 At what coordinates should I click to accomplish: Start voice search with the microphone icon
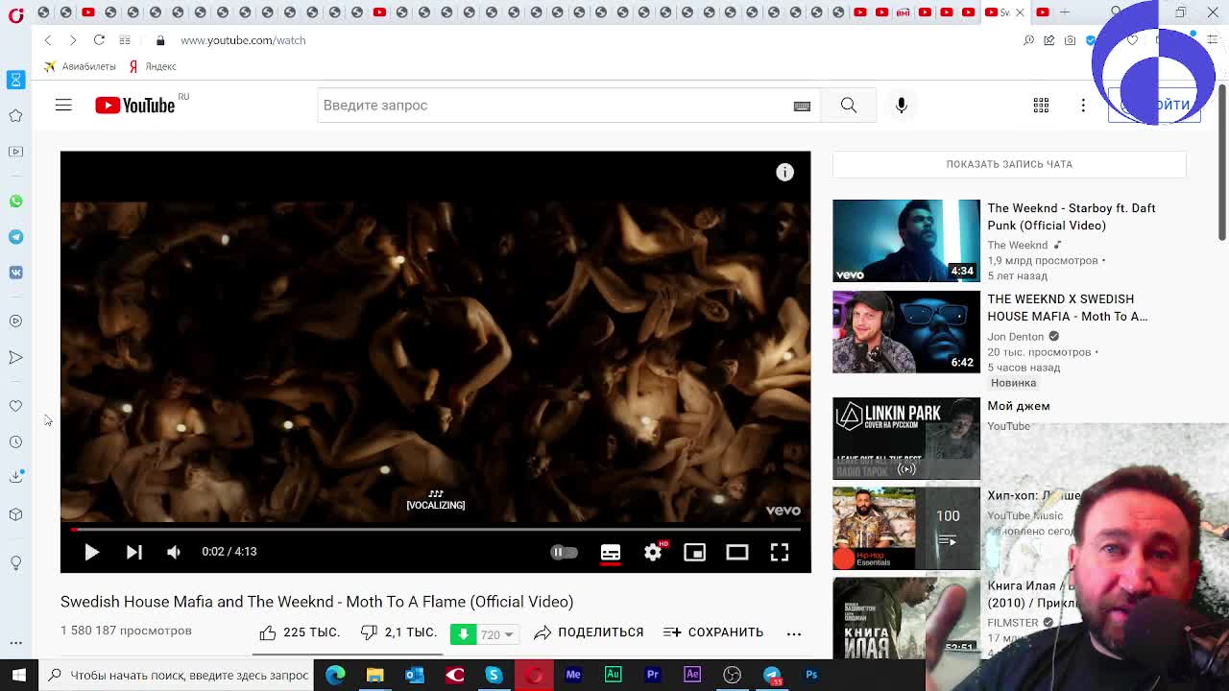point(902,106)
